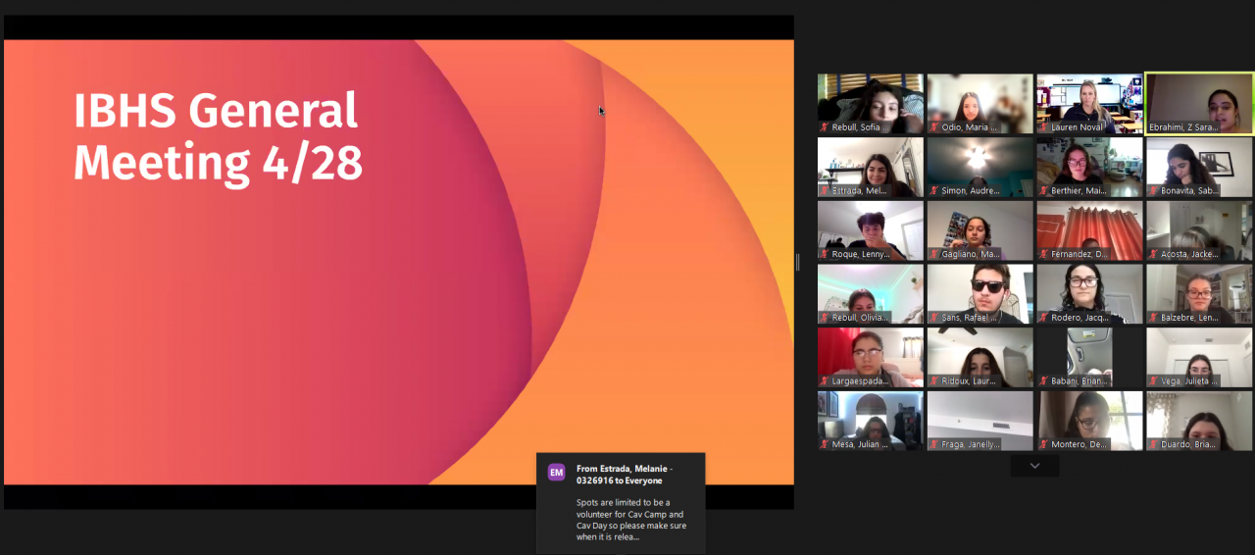The image size is (1255, 555).
Task: Click the 'Rebull, Olivia' name label
Action: (860, 318)
